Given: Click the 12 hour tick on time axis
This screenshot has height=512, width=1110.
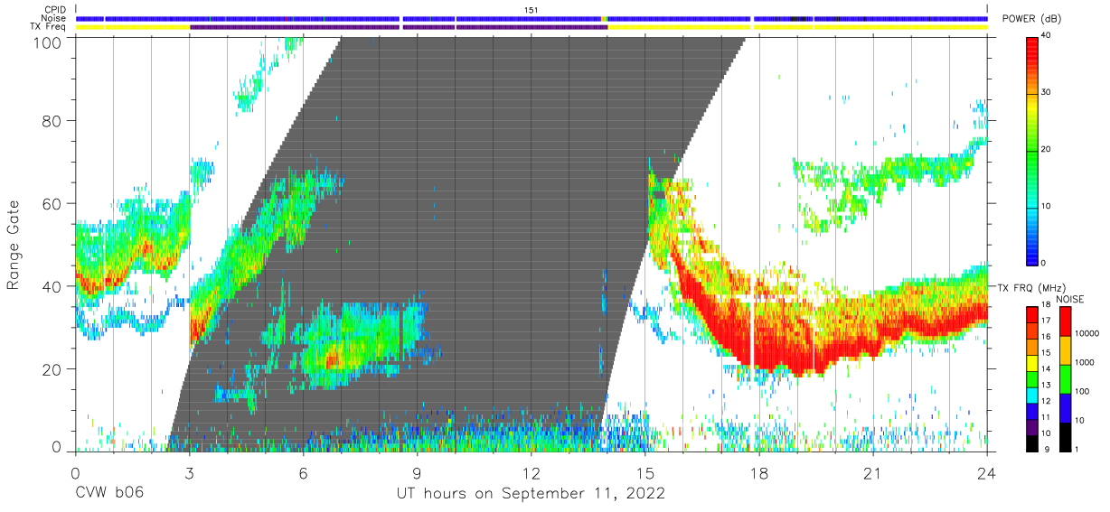Looking at the screenshot, I should click(531, 473).
